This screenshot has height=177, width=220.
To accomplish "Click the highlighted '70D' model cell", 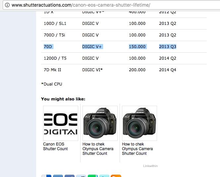I will coord(48,47).
